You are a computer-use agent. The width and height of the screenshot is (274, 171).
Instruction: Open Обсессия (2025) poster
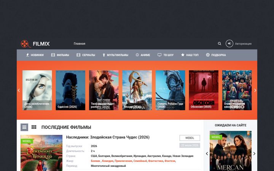[204, 90]
